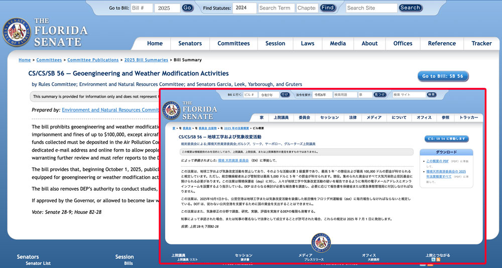Open the About tab on the English page
This screenshot has width=502, height=268.
[x=370, y=44]
